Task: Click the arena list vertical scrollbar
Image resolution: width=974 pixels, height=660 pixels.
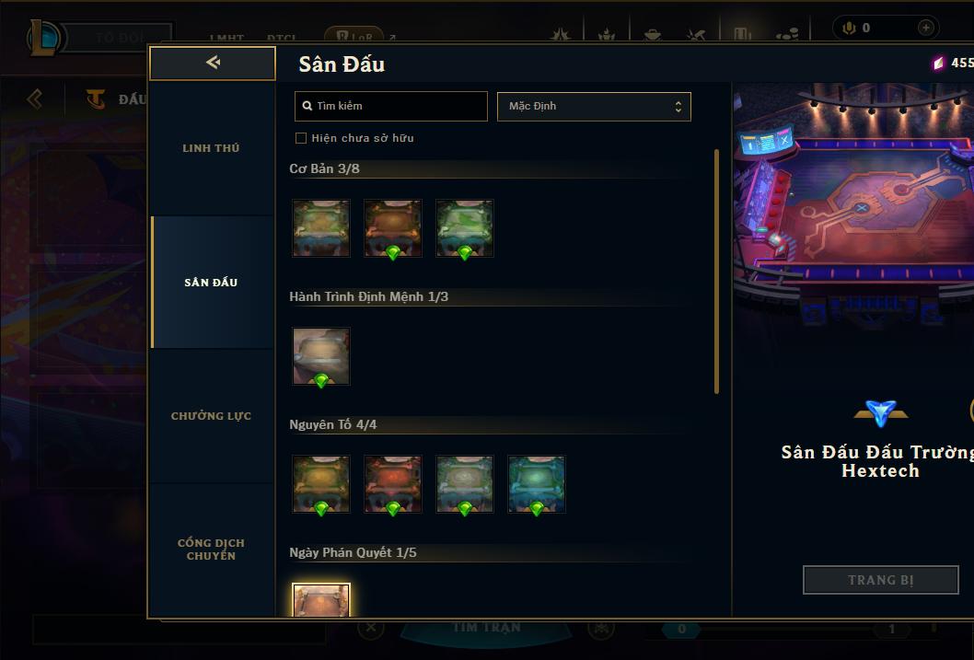Action: click(716, 272)
